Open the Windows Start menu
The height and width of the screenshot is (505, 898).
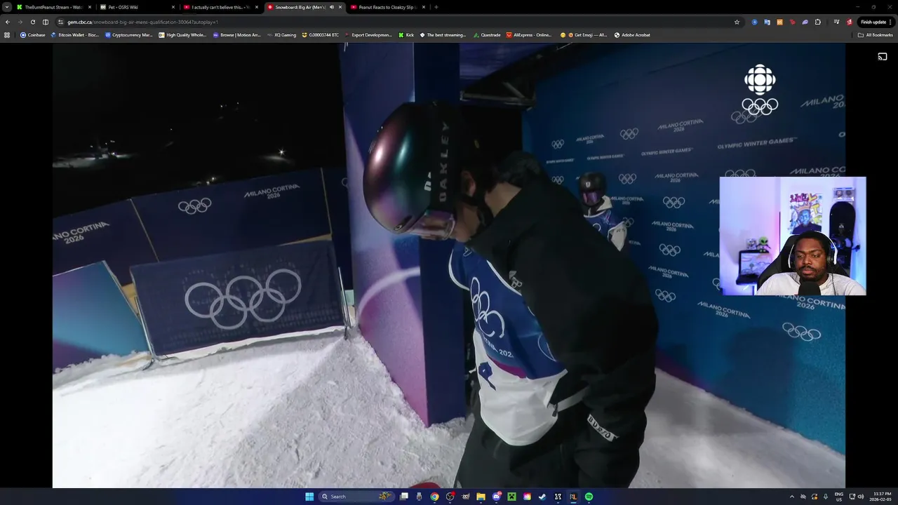(x=309, y=497)
